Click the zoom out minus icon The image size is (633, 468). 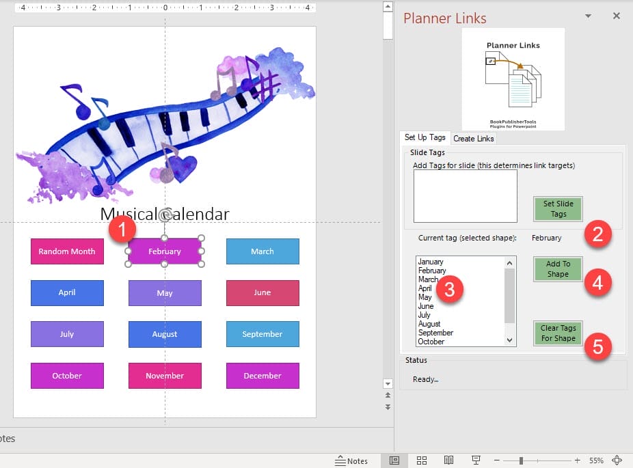497,460
